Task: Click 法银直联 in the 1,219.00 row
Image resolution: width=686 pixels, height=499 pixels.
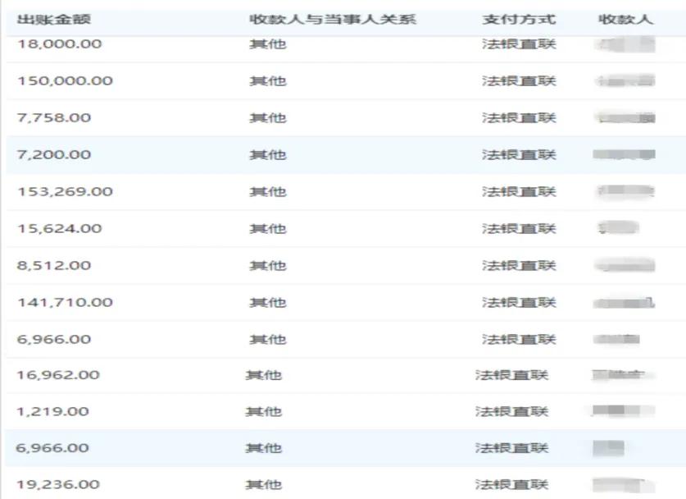Action: pos(511,411)
